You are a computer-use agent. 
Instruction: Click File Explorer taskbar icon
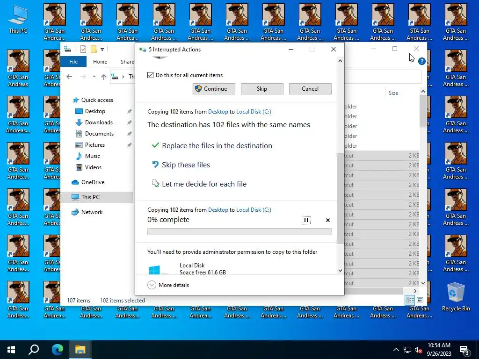tap(80, 350)
